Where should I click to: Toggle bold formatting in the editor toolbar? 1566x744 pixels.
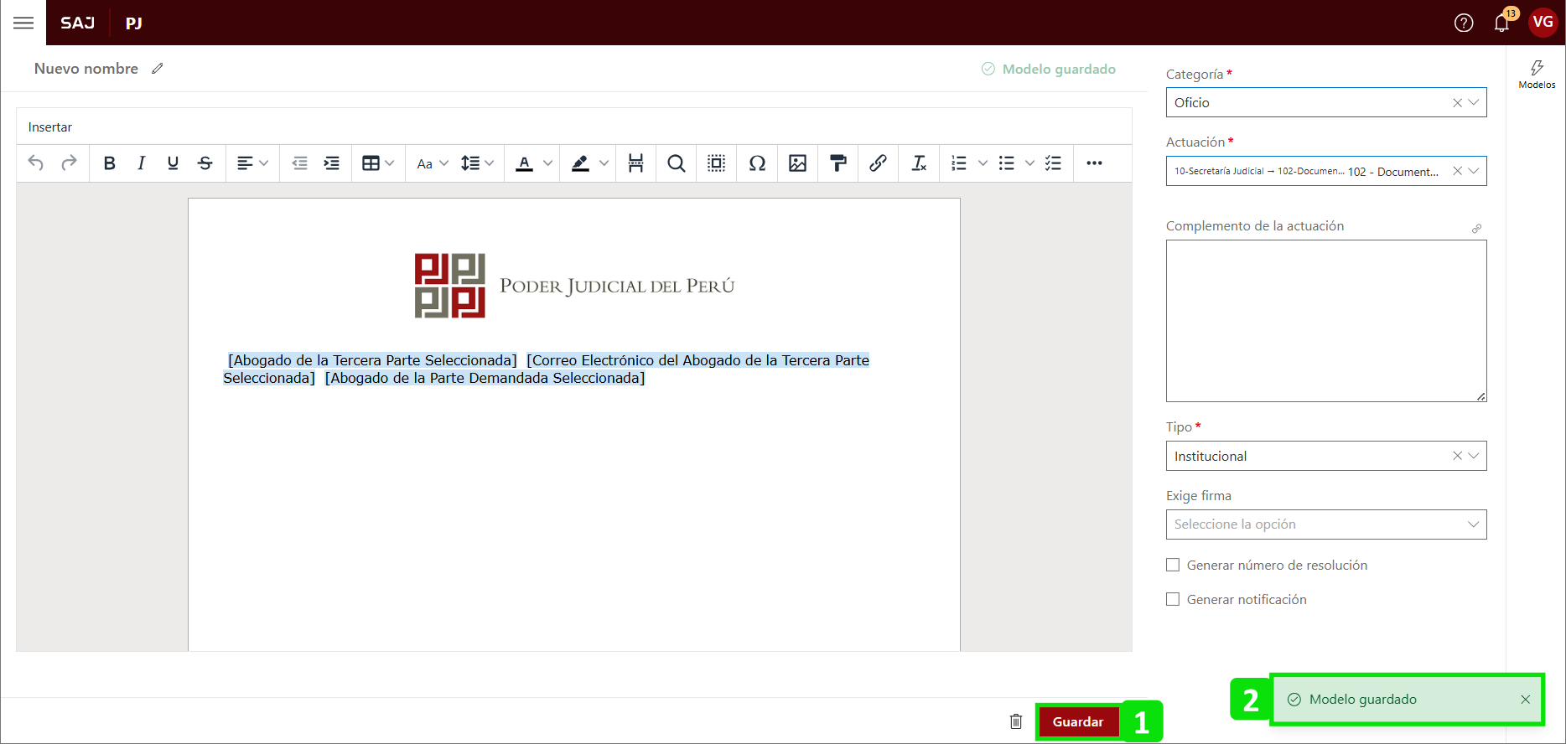[x=109, y=163]
